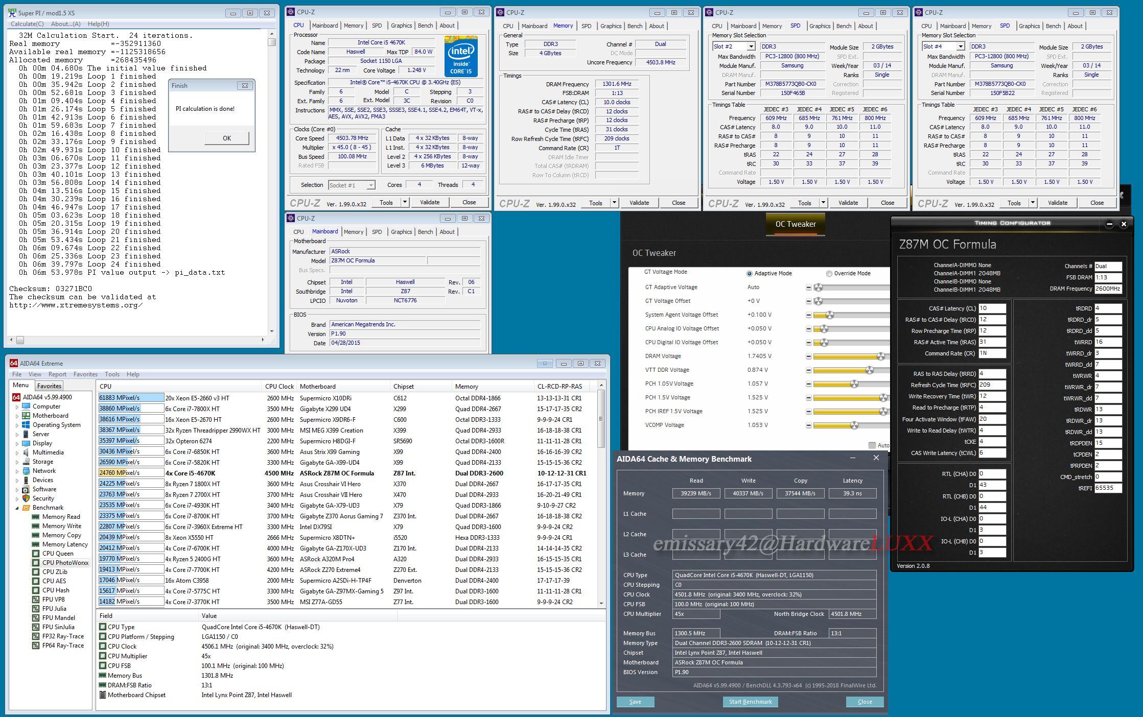The width and height of the screenshot is (1143, 717).
Task: Click the Storage drive icon in AIDA64
Action: point(26,462)
